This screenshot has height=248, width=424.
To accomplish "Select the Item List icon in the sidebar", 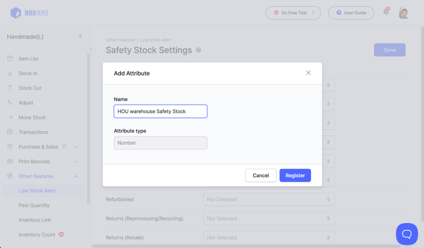I will 10,59.
